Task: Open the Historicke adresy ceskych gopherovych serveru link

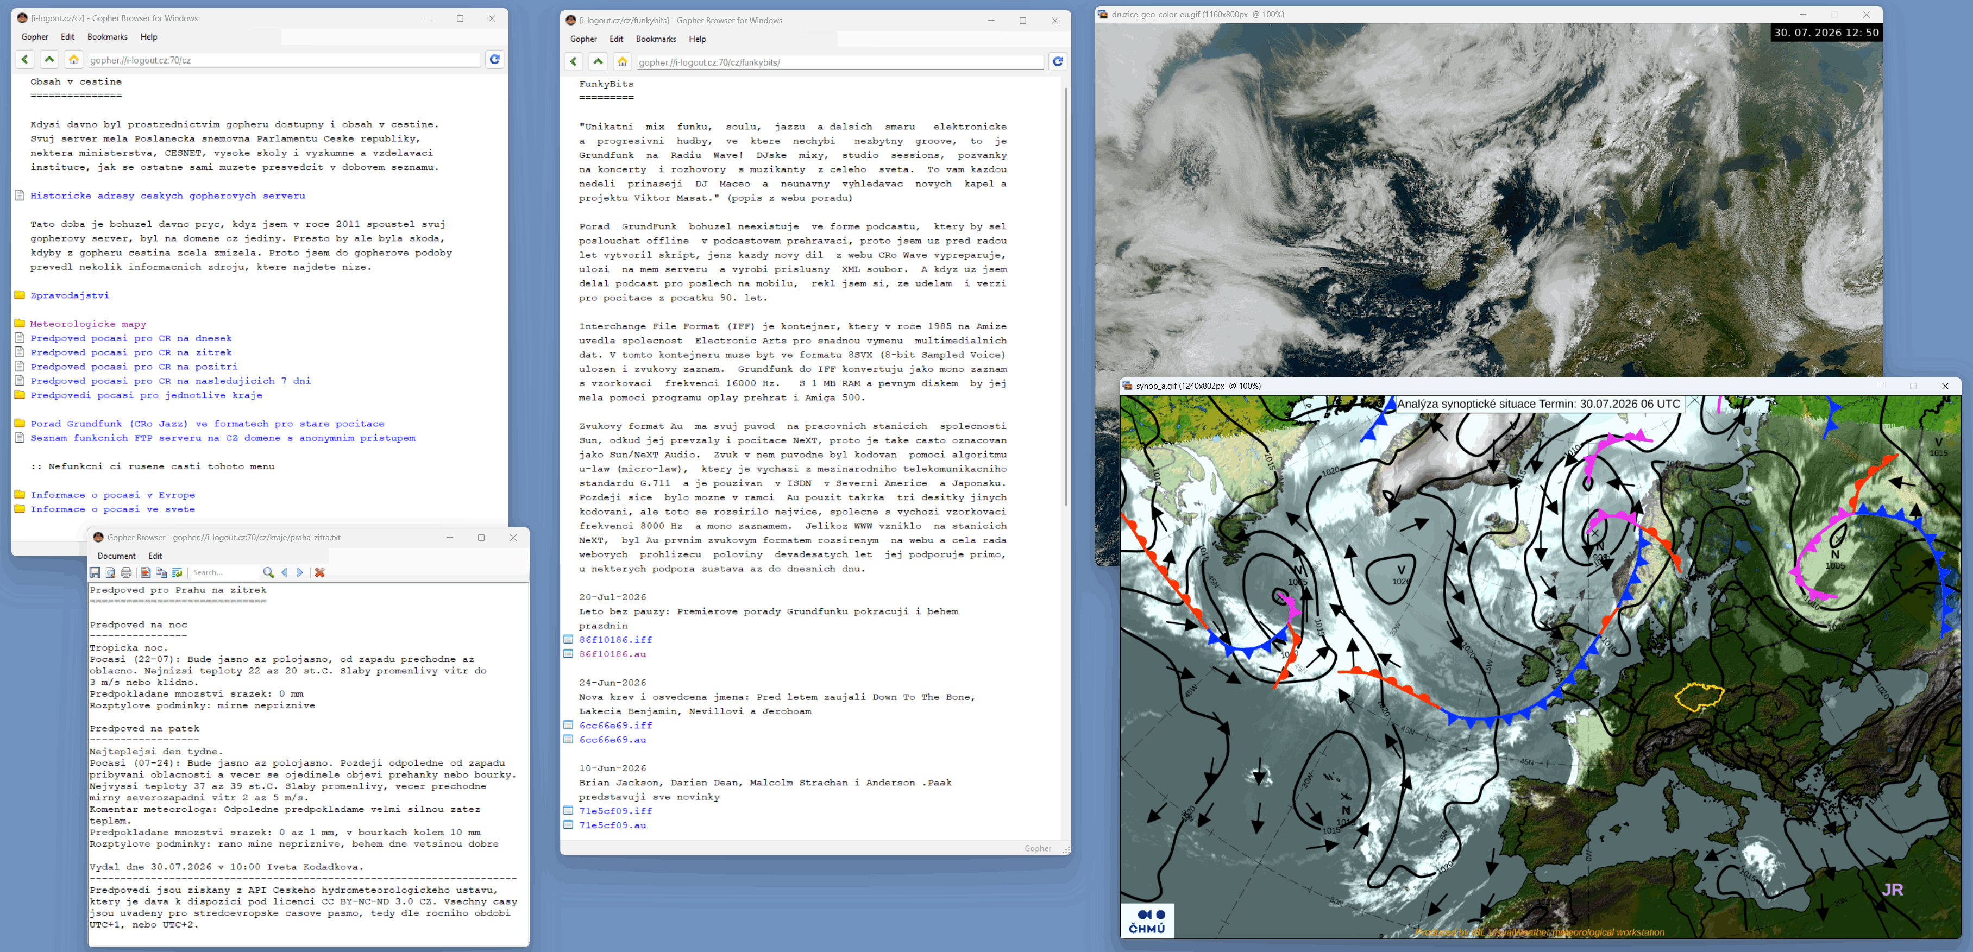Action: coord(168,196)
